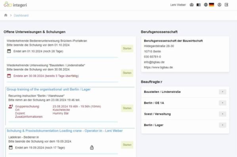237x157 pixels.
Task: Click 'Wiederkehrende Bedienerunterweisung Brücken-/Portalkran' title
Action: [47, 41]
